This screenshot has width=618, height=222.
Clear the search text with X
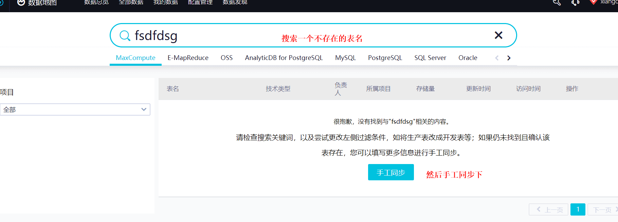coord(498,35)
